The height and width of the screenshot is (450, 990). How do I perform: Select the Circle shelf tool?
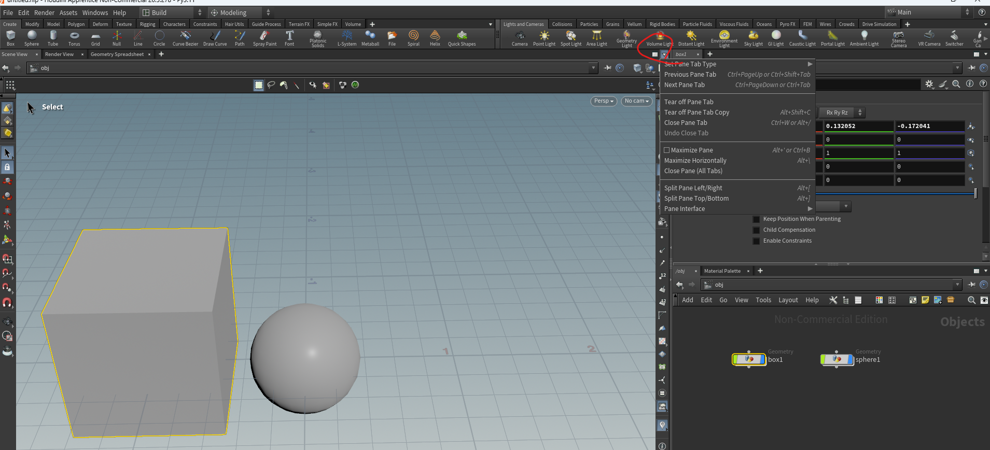click(159, 38)
